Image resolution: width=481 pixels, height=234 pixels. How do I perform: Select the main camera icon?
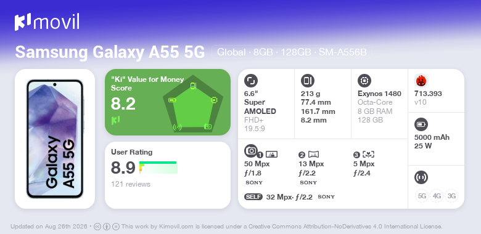click(250, 150)
